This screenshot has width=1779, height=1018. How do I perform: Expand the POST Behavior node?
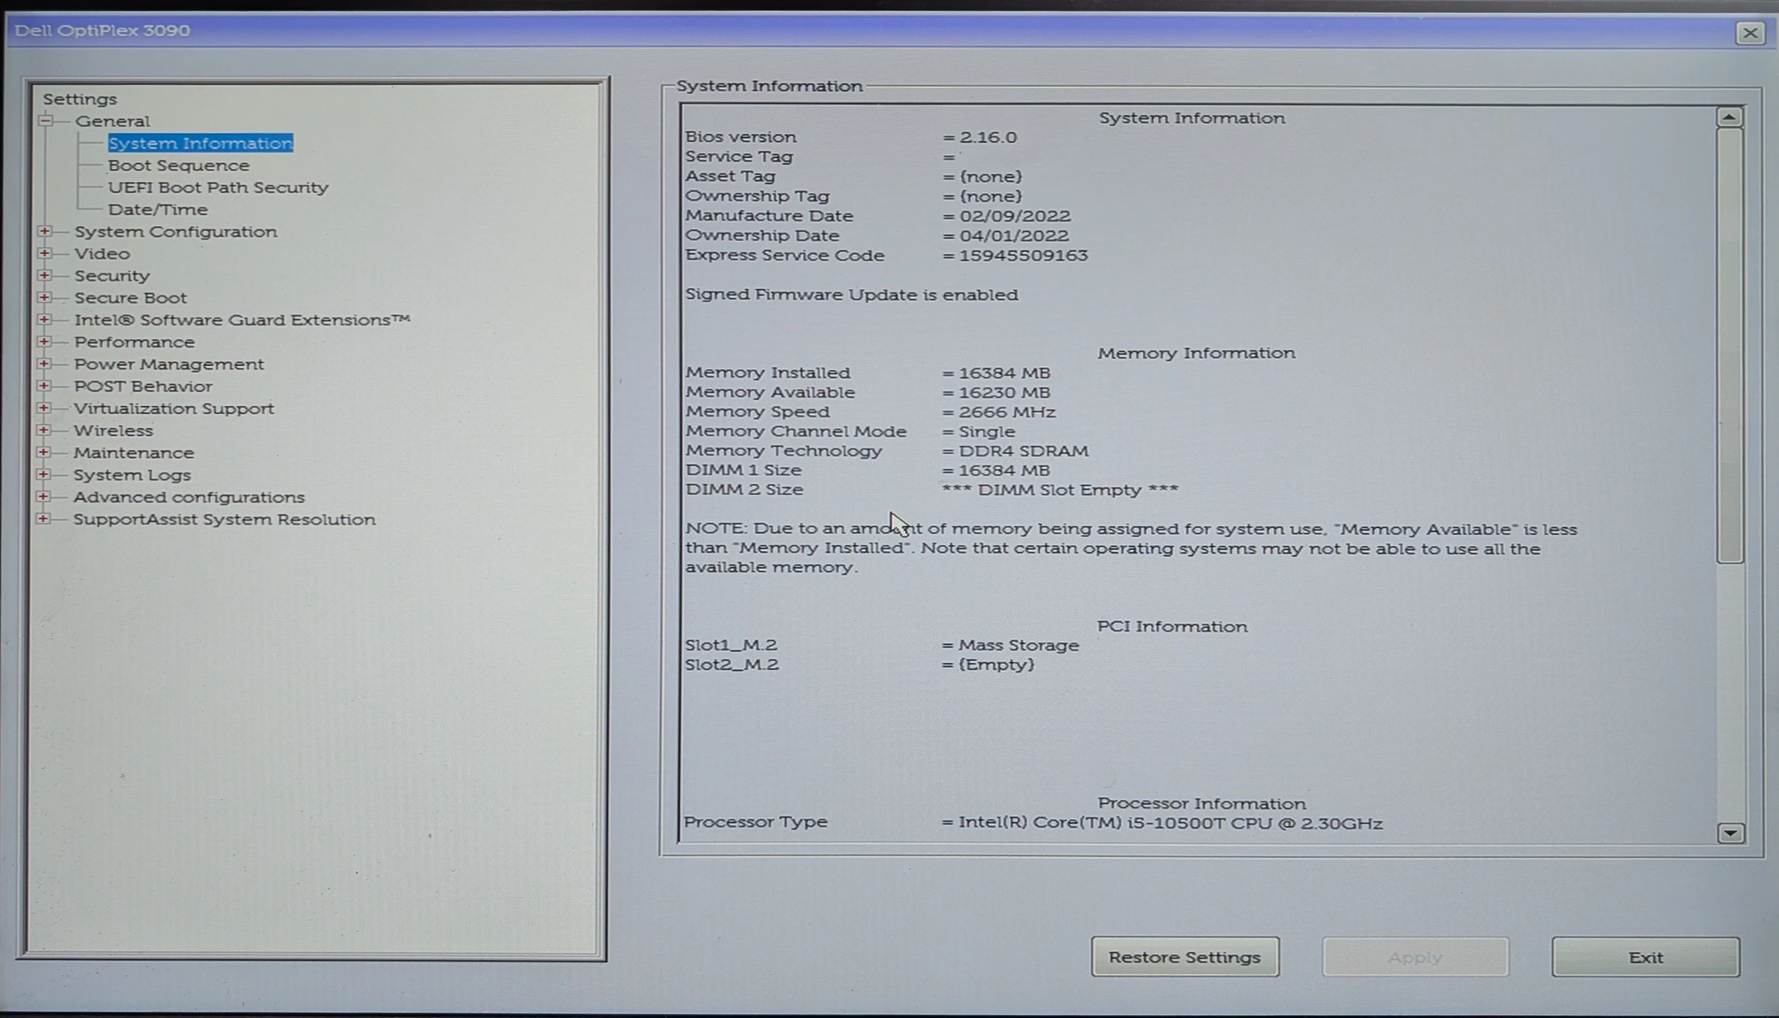click(44, 386)
